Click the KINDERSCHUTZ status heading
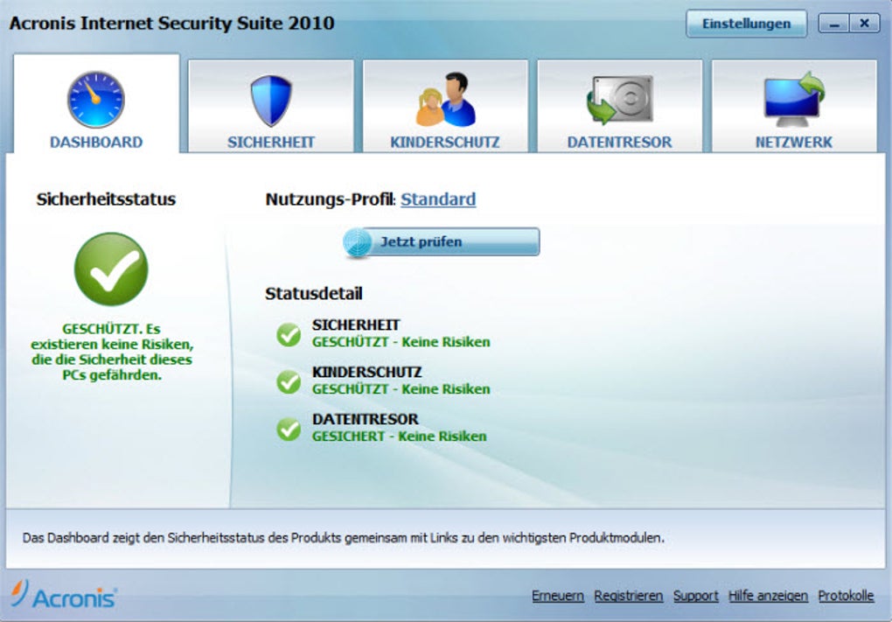Image resolution: width=892 pixels, height=622 pixels. [x=367, y=372]
